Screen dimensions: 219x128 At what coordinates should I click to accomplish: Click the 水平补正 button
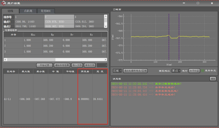coord(194,71)
